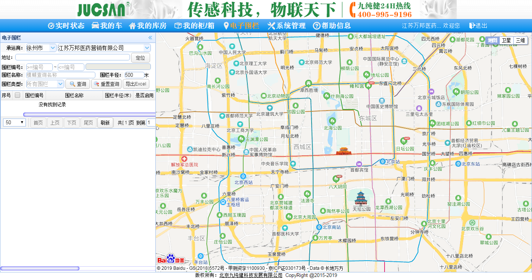Click the 凯迪拉克中心 venue icon
This screenshot has height=280, width=532.
coord(190,149)
